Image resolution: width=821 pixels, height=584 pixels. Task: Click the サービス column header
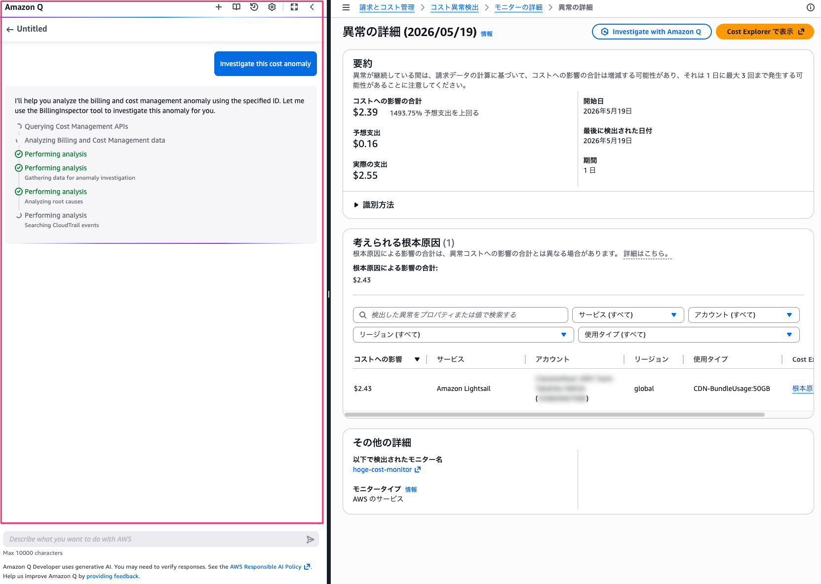(450, 359)
